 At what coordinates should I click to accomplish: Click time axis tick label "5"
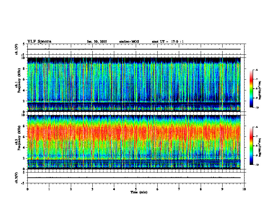(136, 189)
